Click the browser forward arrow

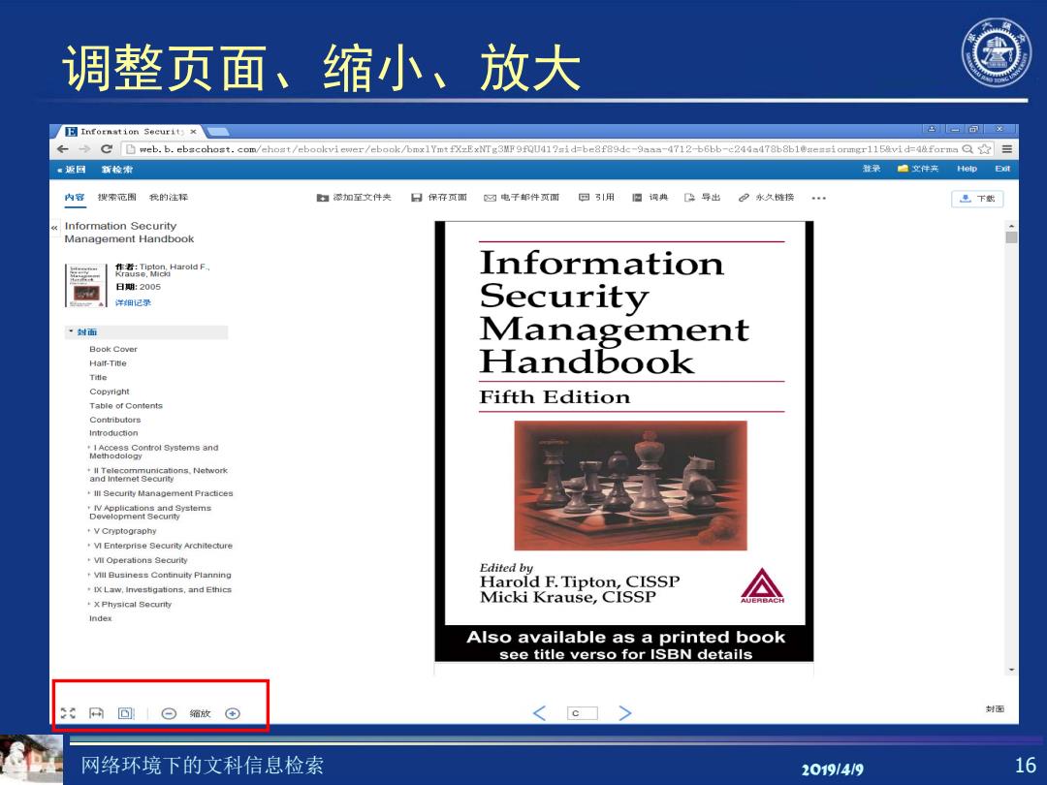[x=84, y=149]
